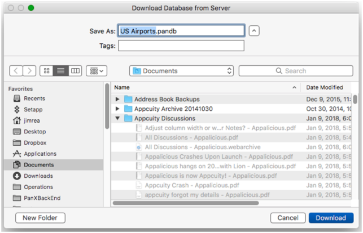Click the back navigation arrow

tap(16, 71)
